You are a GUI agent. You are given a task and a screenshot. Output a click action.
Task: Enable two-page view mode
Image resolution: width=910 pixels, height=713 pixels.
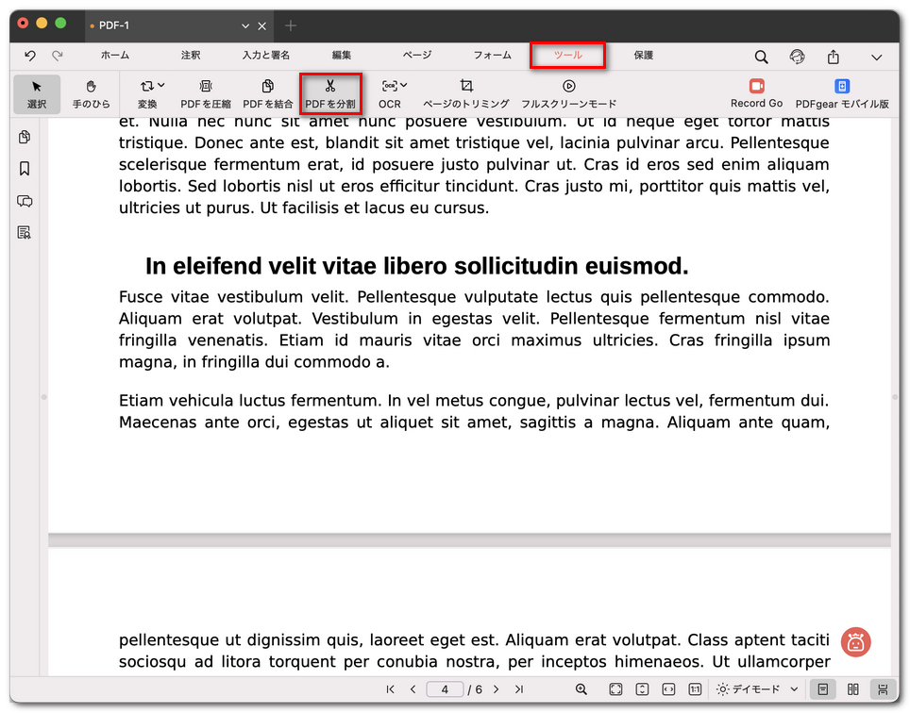[x=853, y=689]
